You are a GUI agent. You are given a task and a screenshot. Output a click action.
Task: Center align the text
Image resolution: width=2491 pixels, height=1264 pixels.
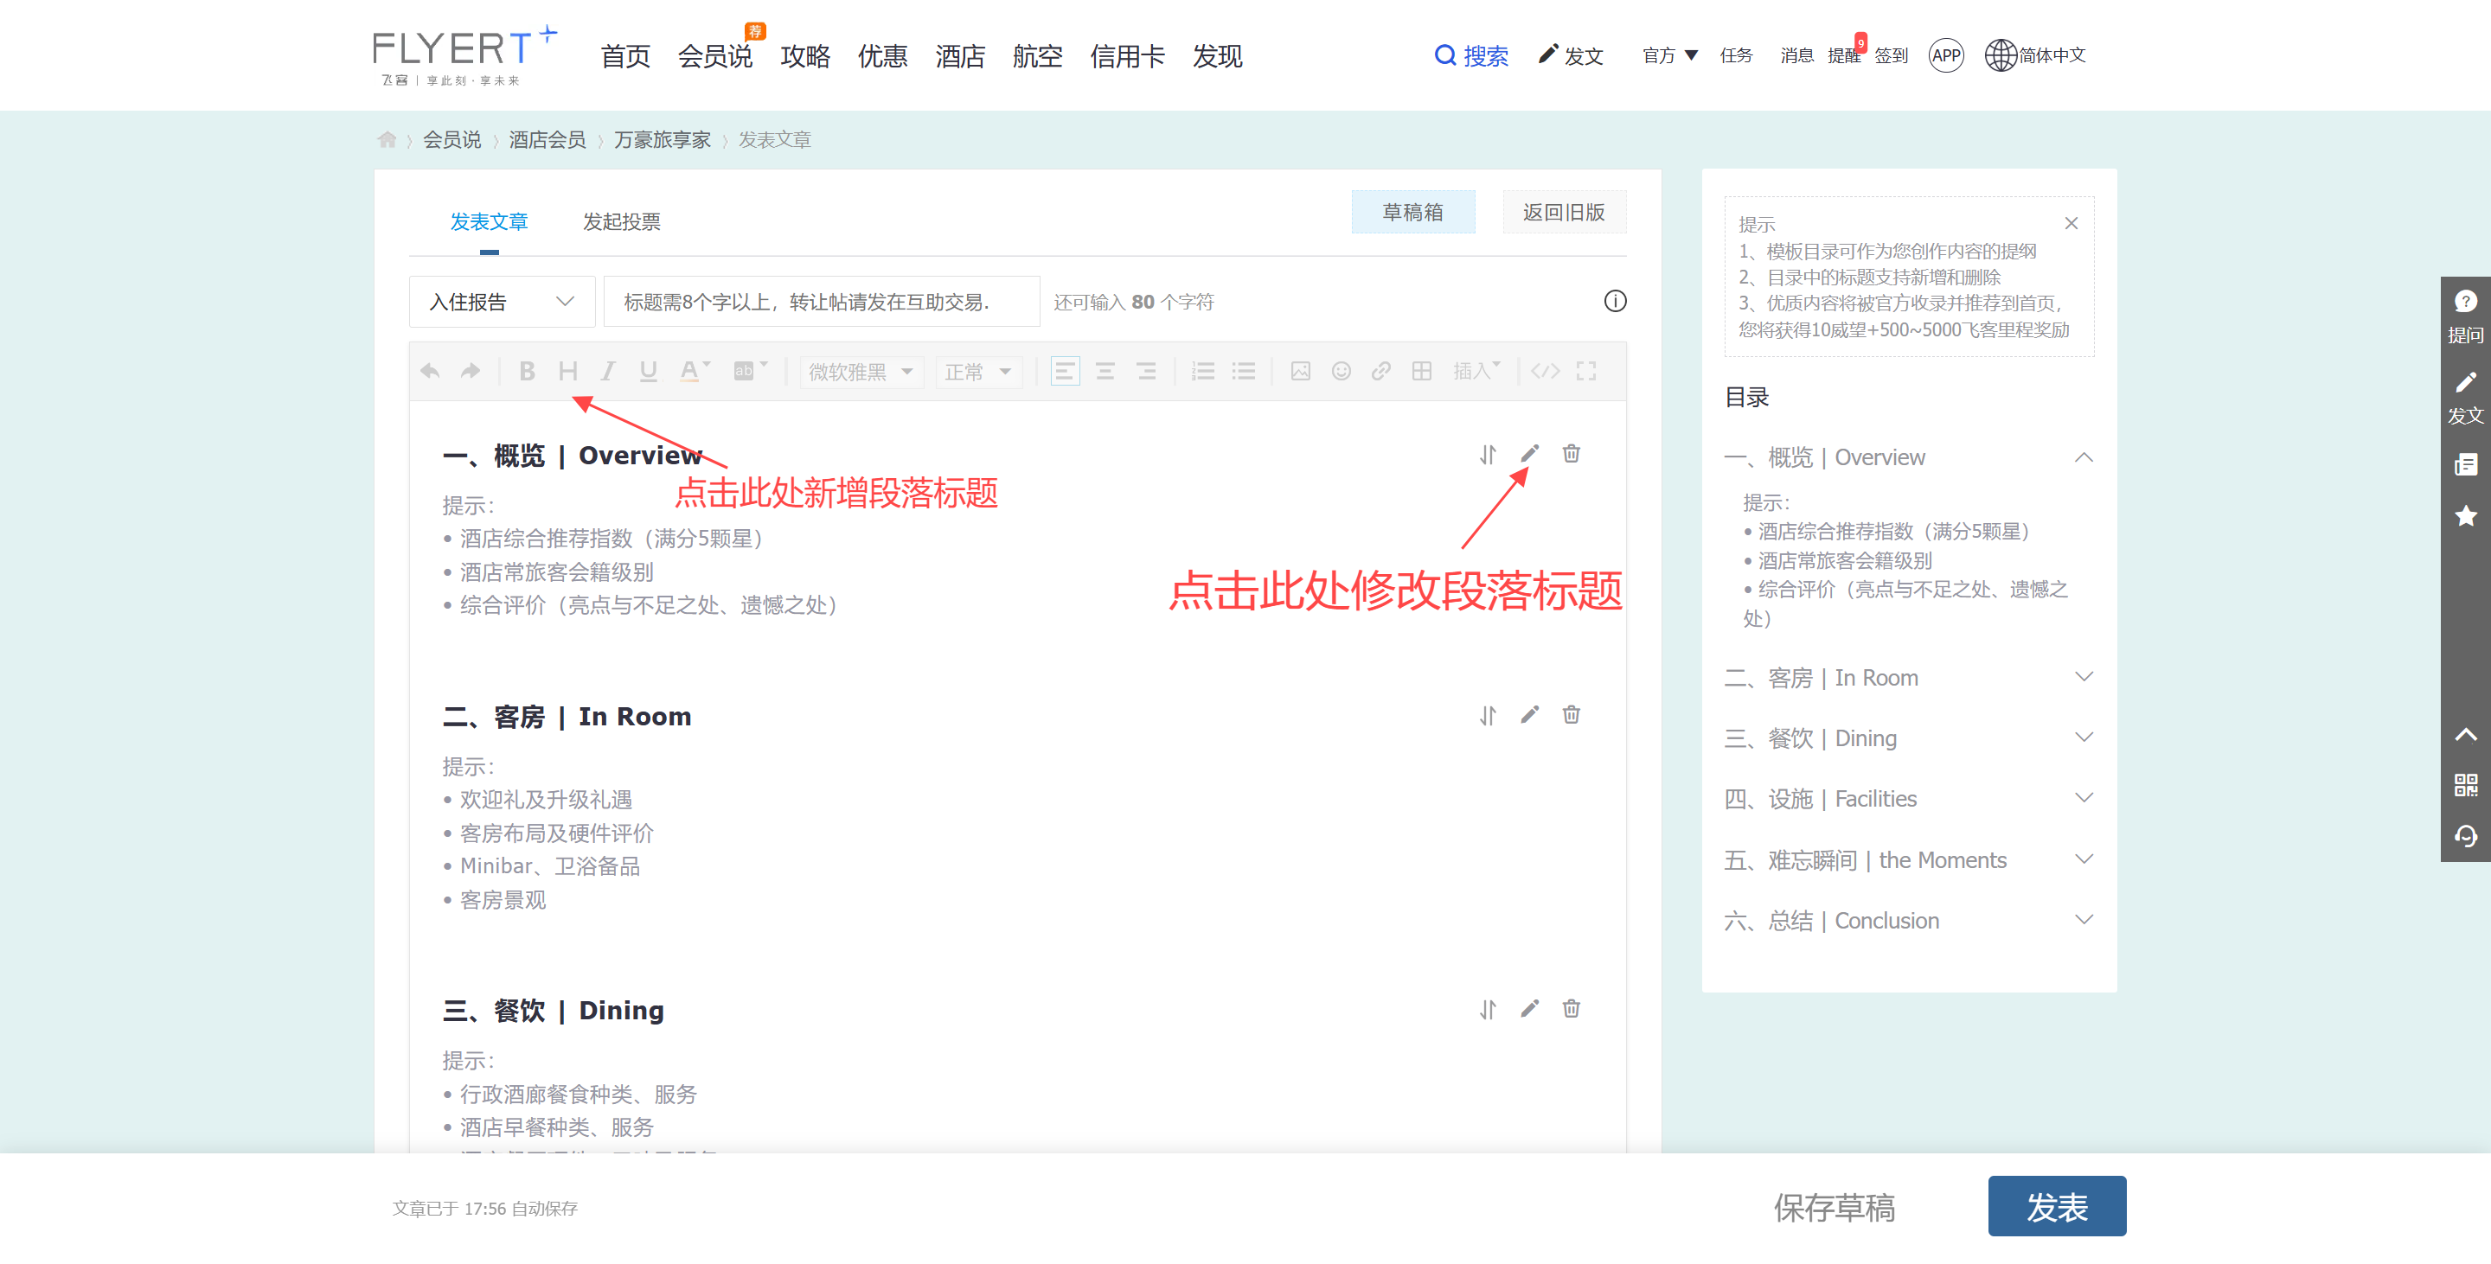coord(1105,371)
